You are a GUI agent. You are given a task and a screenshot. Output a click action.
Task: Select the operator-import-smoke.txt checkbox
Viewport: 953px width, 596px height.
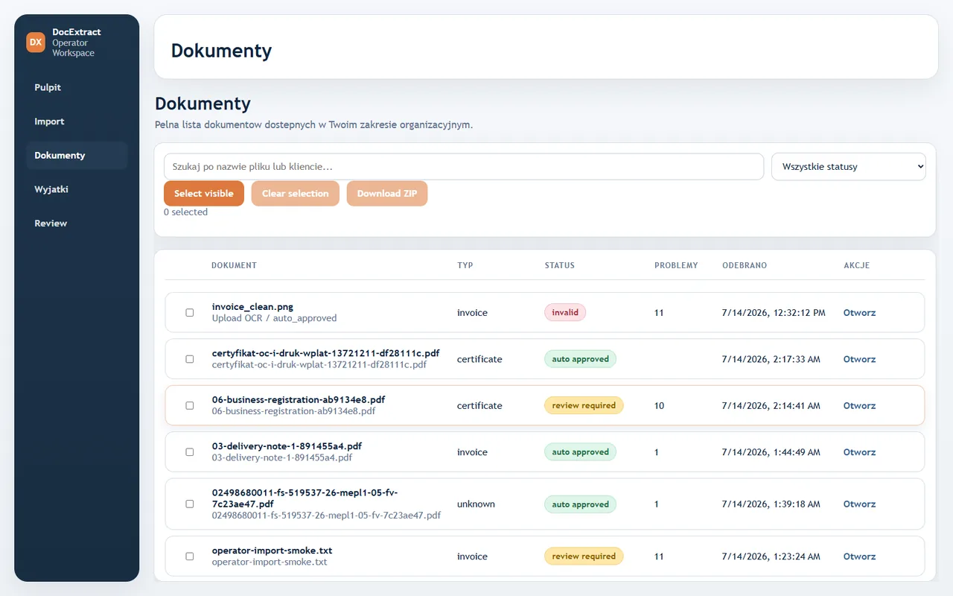coord(190,557)
